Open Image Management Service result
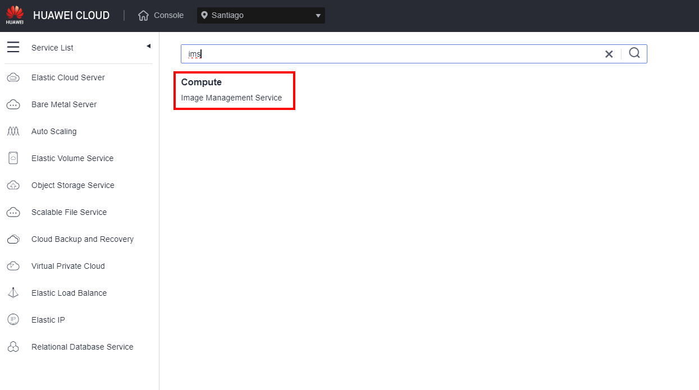Viewport: 699px width, 390px height. pos(231,98)
